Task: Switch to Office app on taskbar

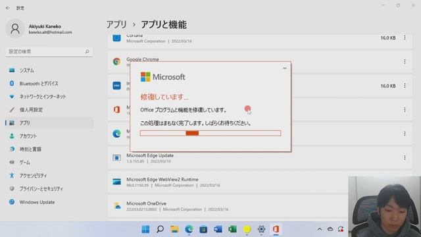Action: coord(276,229)
